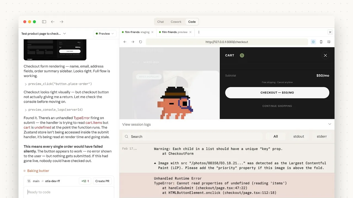Click the URL address bar

(x=227, y=42)
